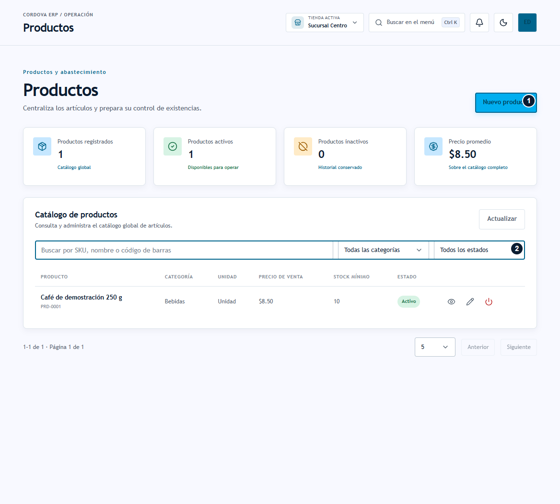The height and width of the screenshot is (504, 560).
Task: Click the Nuevo producto button
Action: click(506, 103)
